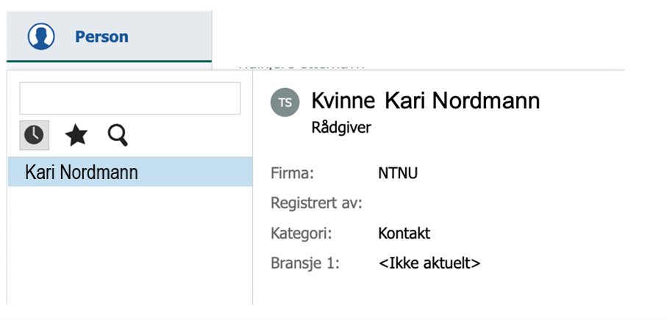Click the Kari Nordmann name heading
Viewport: 667px width, 320px height.
[463, 101]
